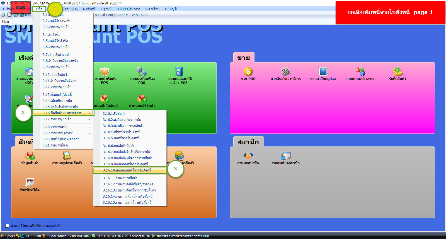Click the 210.35MB memory status text
This screenshot has width=446, height=239.
point(33,236)
